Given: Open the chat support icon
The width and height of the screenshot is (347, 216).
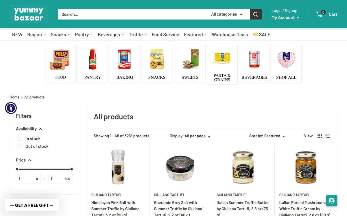Looking at the screenshot, I should click(x=331, y=200).
